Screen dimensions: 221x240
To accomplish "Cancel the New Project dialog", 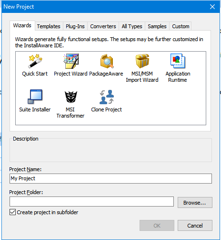I will [195, 226].
